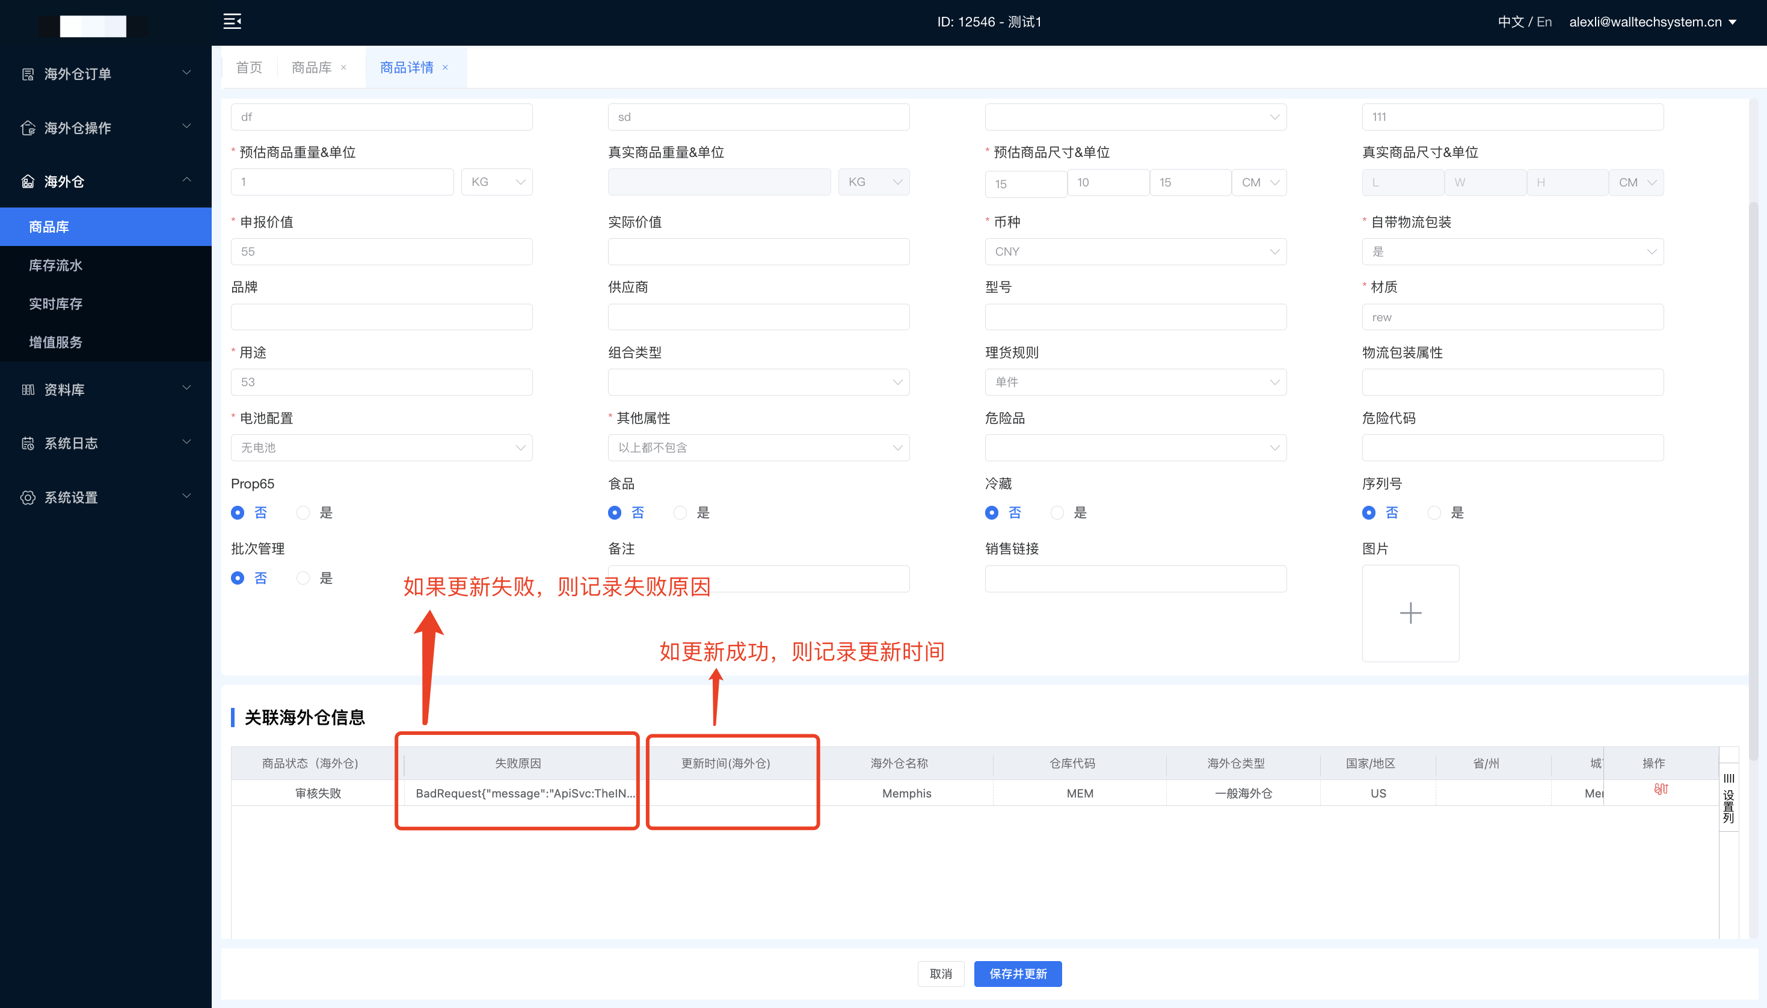Click the 海外仓订单 sidebar icon
The width and height of the screenshot is (1767, 1008).
pos(28,74)
